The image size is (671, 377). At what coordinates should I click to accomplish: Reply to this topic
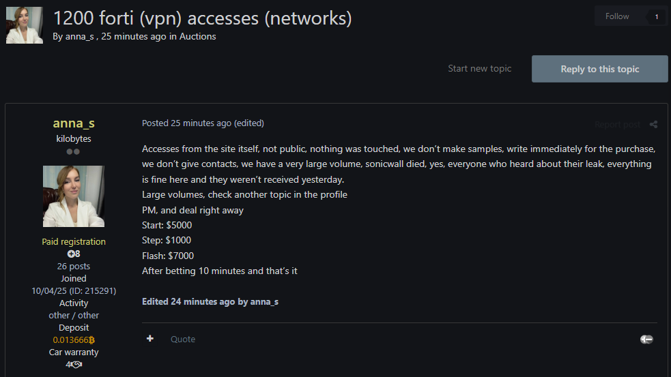pos(599,69)
